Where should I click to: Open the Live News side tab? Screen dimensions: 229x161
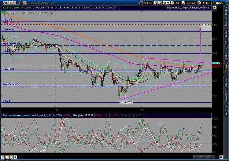pos(226,110)
